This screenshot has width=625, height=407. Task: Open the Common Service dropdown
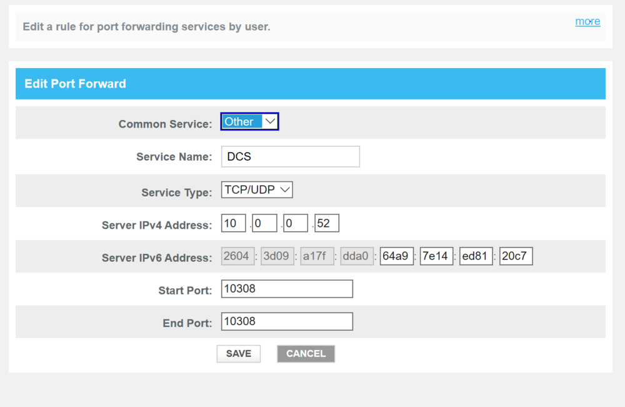coord(249,122)
